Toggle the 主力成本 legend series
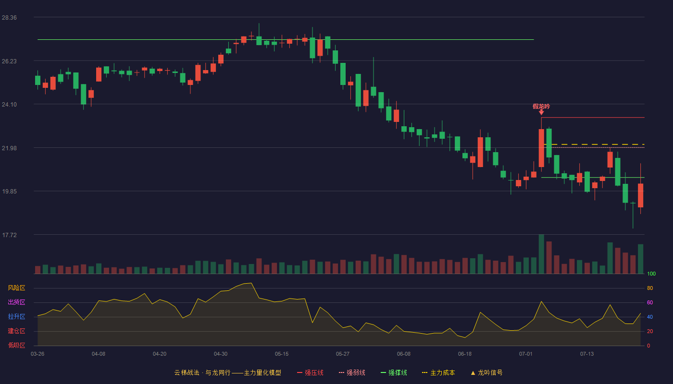 click(x=438, y=372)
